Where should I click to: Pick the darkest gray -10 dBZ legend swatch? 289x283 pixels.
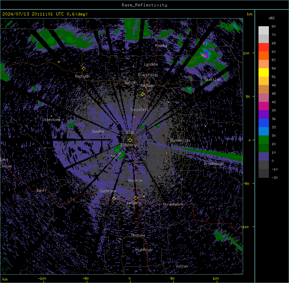[264, 173]
